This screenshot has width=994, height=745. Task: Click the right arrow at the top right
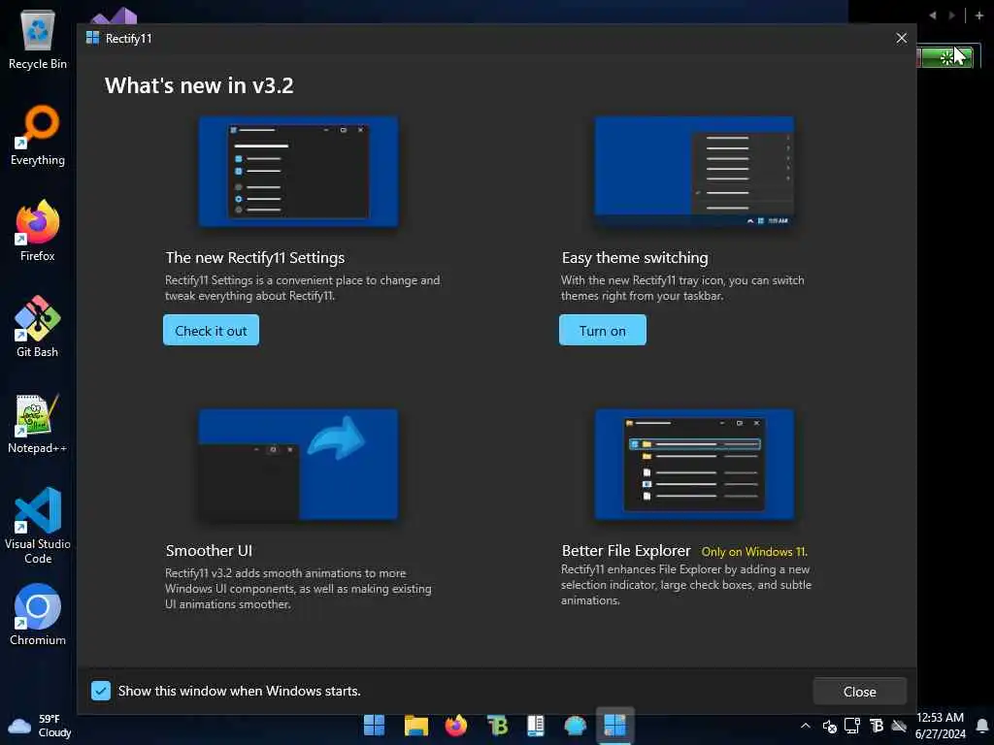point(951,16)
